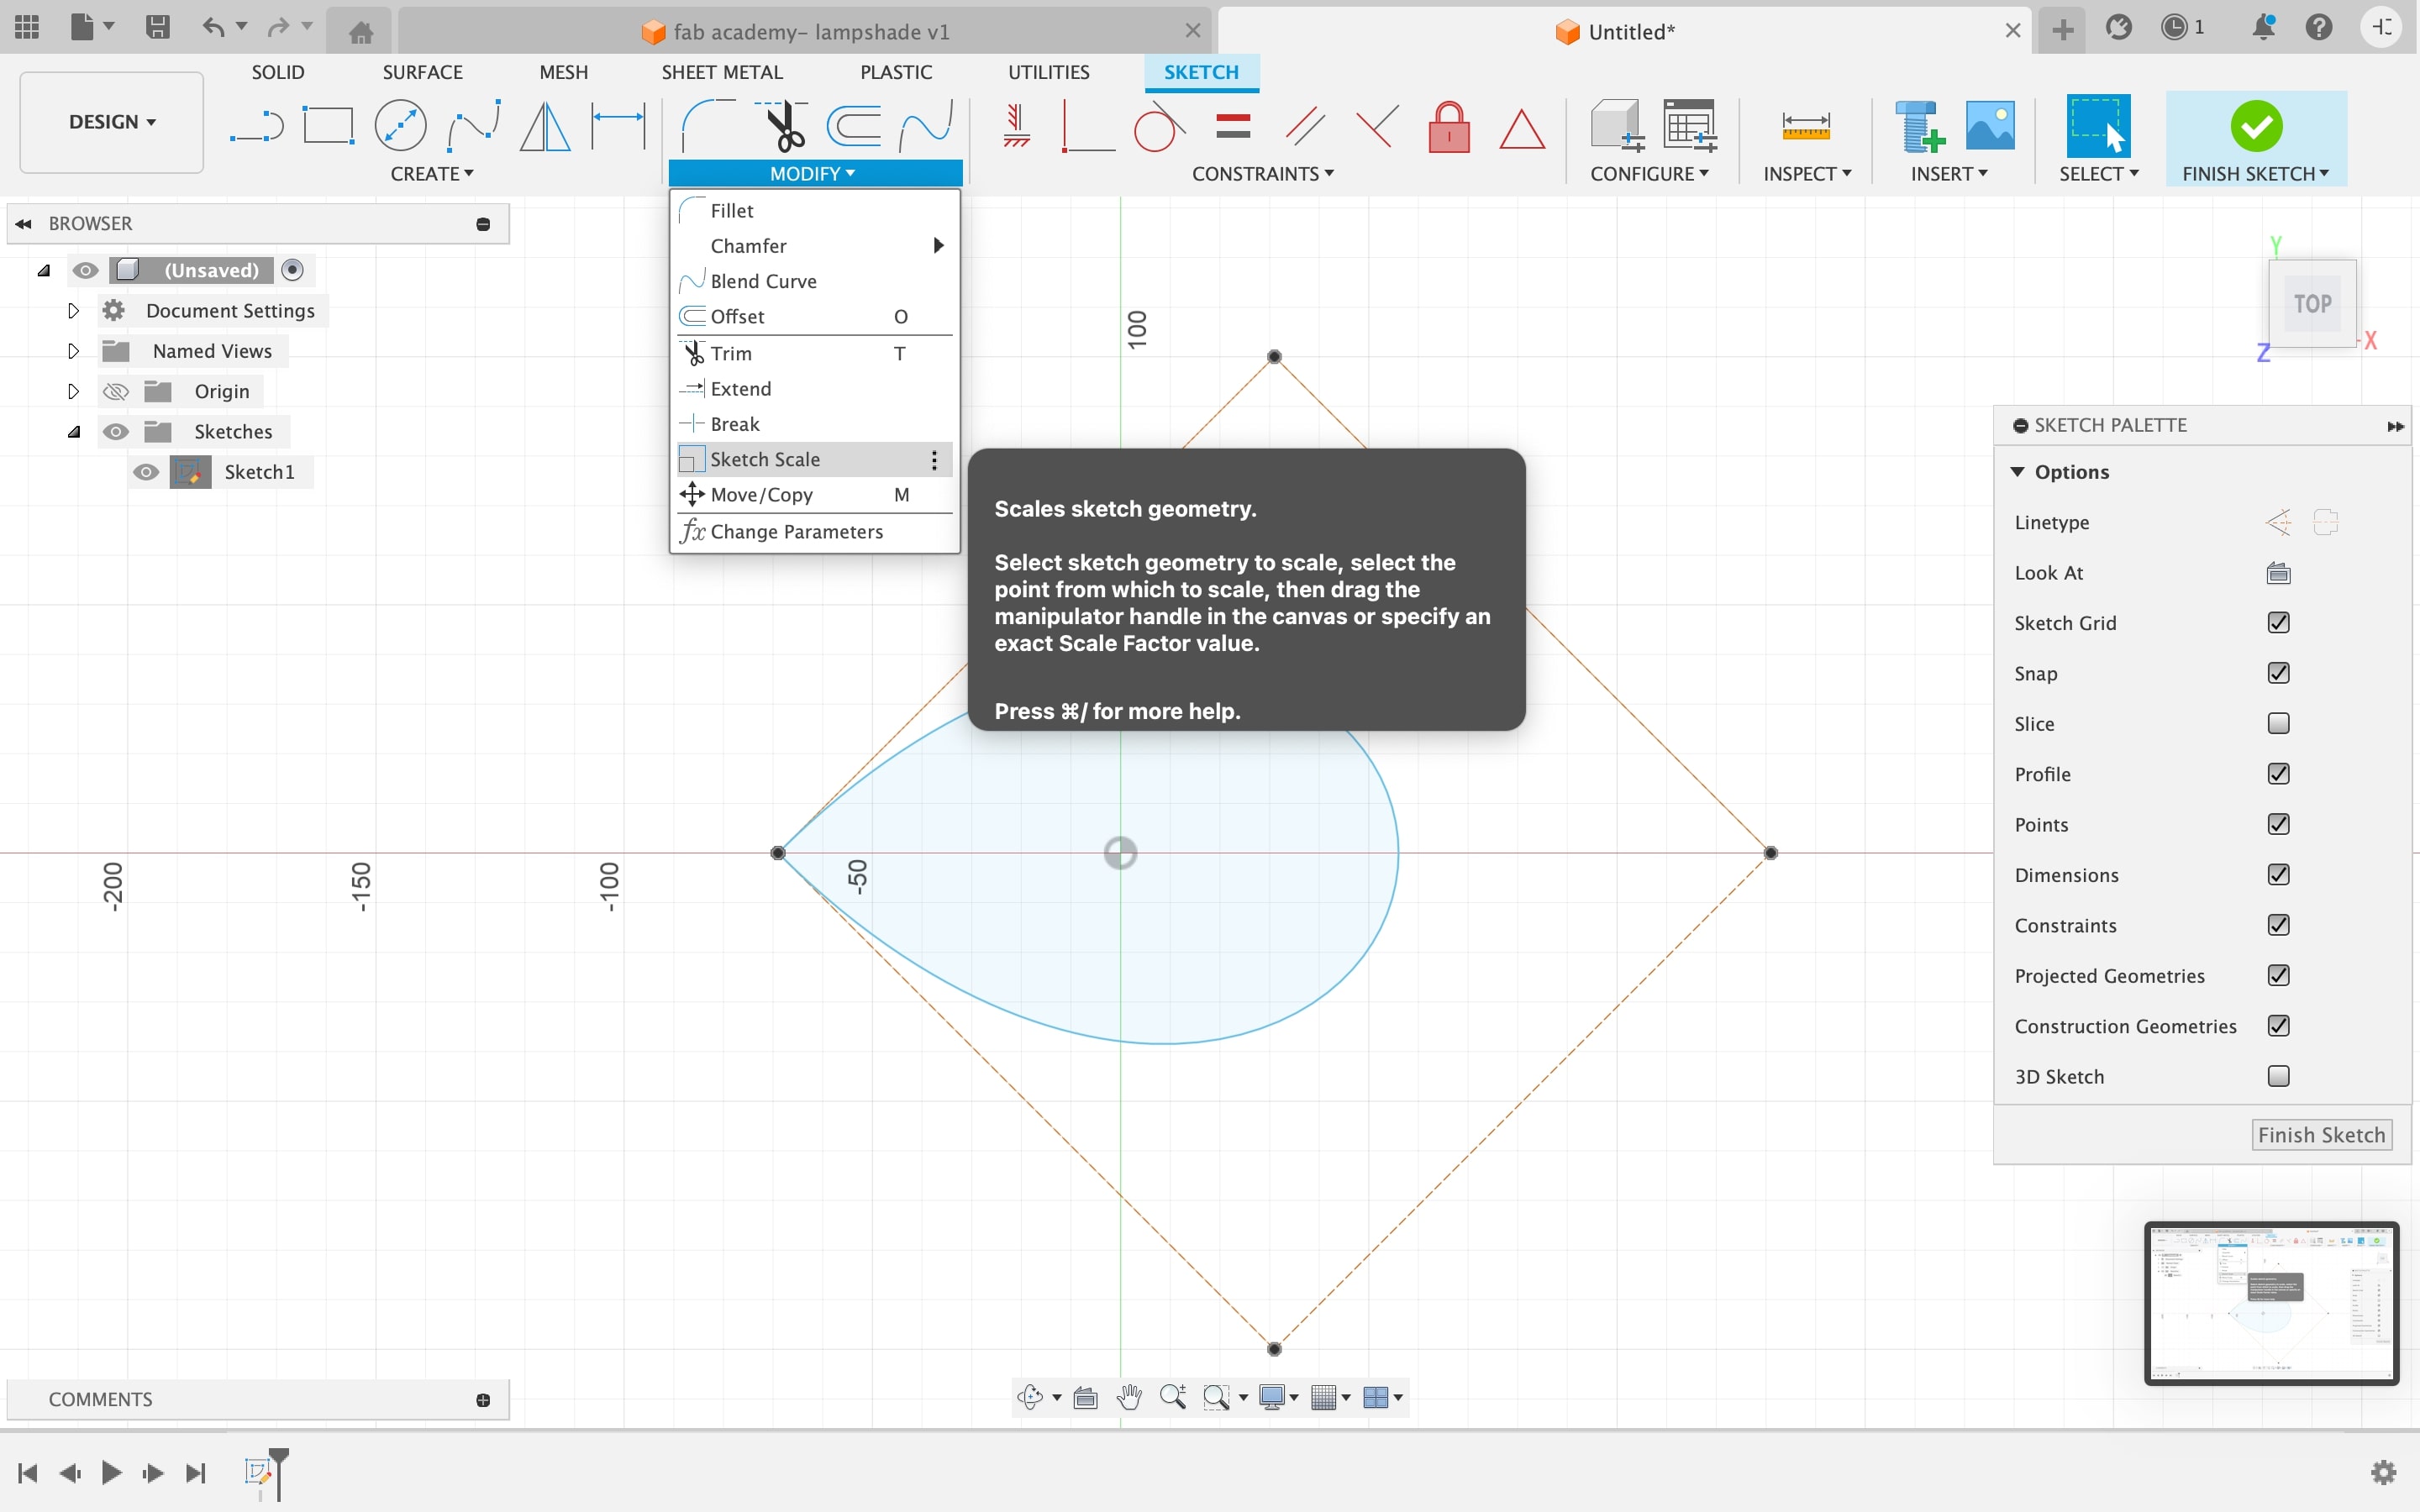Collapse the Sketches folder
Image resolution: width=2420 pixels, height=1512 pixels.
tap(74, 432)
